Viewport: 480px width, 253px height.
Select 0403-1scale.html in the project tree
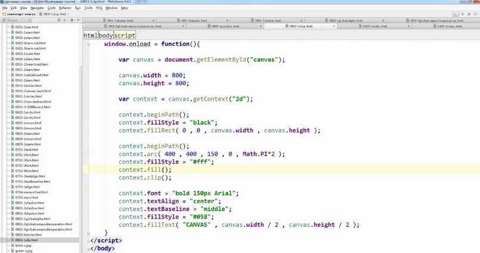(x=27, y=54)
